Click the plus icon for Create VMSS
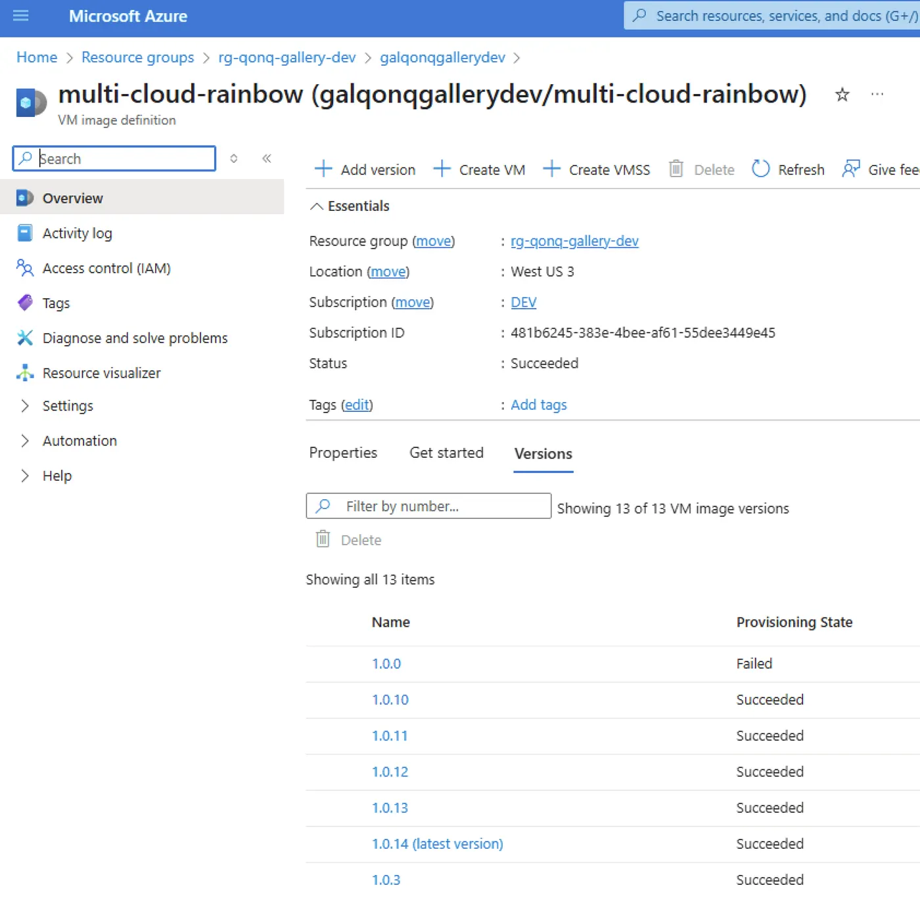This screenshot has height=898, width=920. click(552, 169)
